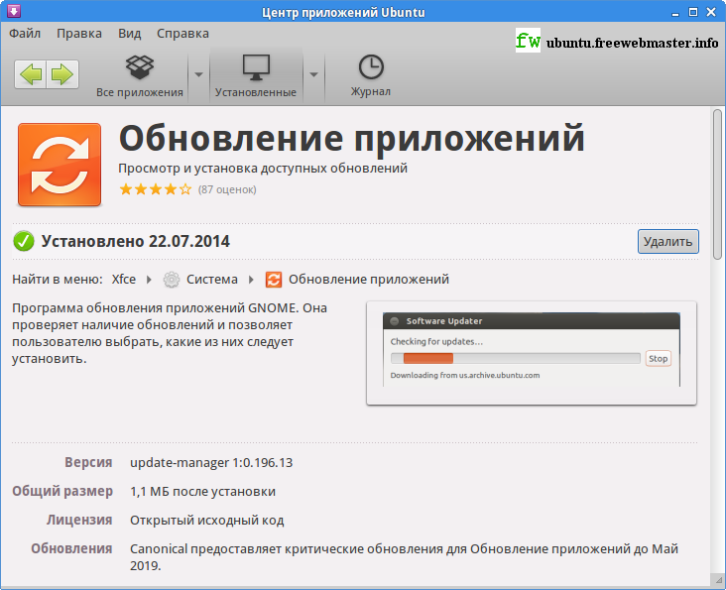Expand the dropdown arrow next to Установленные
Image resolution: width=726 pixels, height=590 pixels.
313,74
